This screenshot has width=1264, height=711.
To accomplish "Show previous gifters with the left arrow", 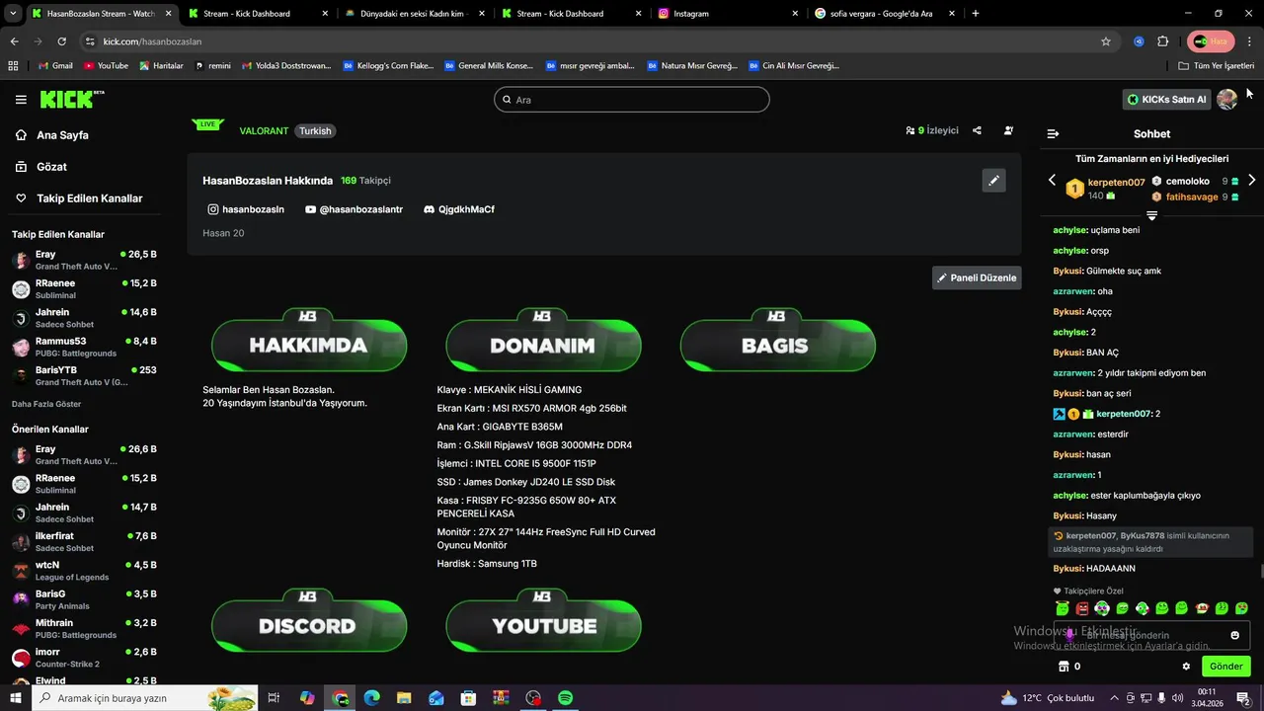I will click(x=1052, y=181).
